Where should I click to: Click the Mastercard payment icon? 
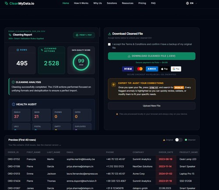(x=140, y=69)
